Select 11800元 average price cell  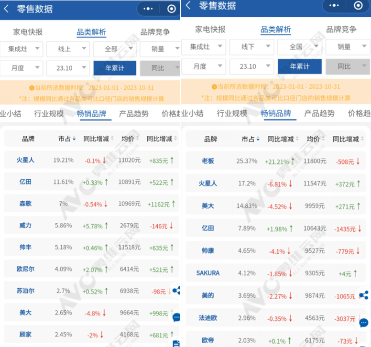315,162
